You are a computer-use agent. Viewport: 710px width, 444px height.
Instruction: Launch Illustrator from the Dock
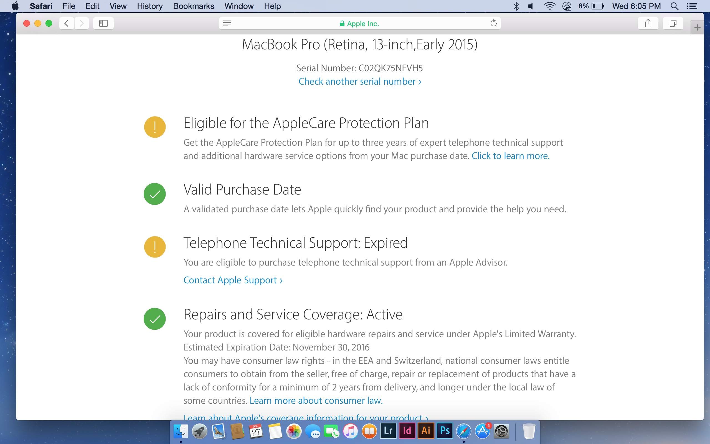click(426, 431)
